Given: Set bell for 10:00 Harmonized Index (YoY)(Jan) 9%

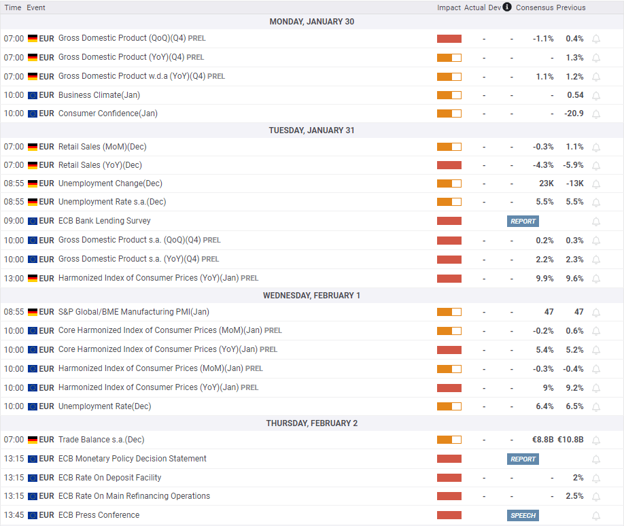Looking at the screenshot, I should click(596, 388).
